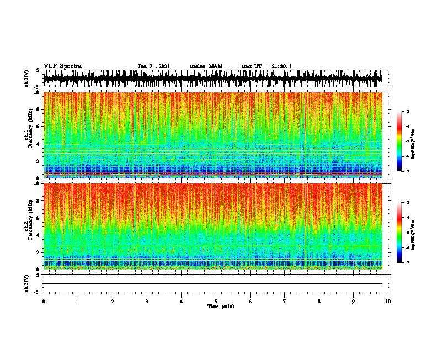Click the ch.2 color bar 'log(PSD)' unit label
The width and height of the screenshot is (437, 338).
(413, 235)
